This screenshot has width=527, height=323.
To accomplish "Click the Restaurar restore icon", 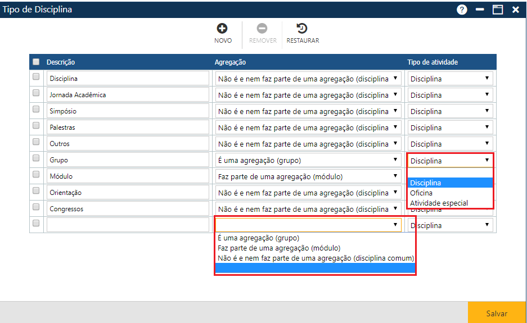I will coord(302,29).
